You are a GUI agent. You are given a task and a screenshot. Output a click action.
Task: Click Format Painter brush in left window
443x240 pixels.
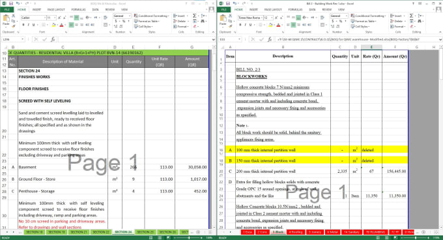[x=13, y=25]
